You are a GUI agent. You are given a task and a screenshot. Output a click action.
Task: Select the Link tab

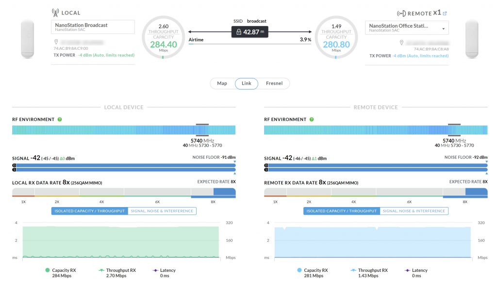246,83
